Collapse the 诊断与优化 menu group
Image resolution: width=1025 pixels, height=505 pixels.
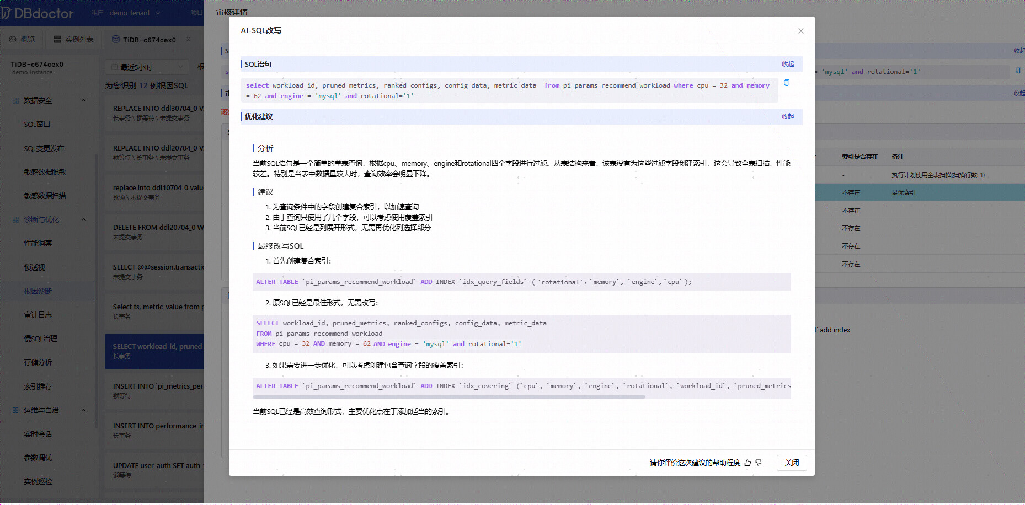tap(49, 219)
